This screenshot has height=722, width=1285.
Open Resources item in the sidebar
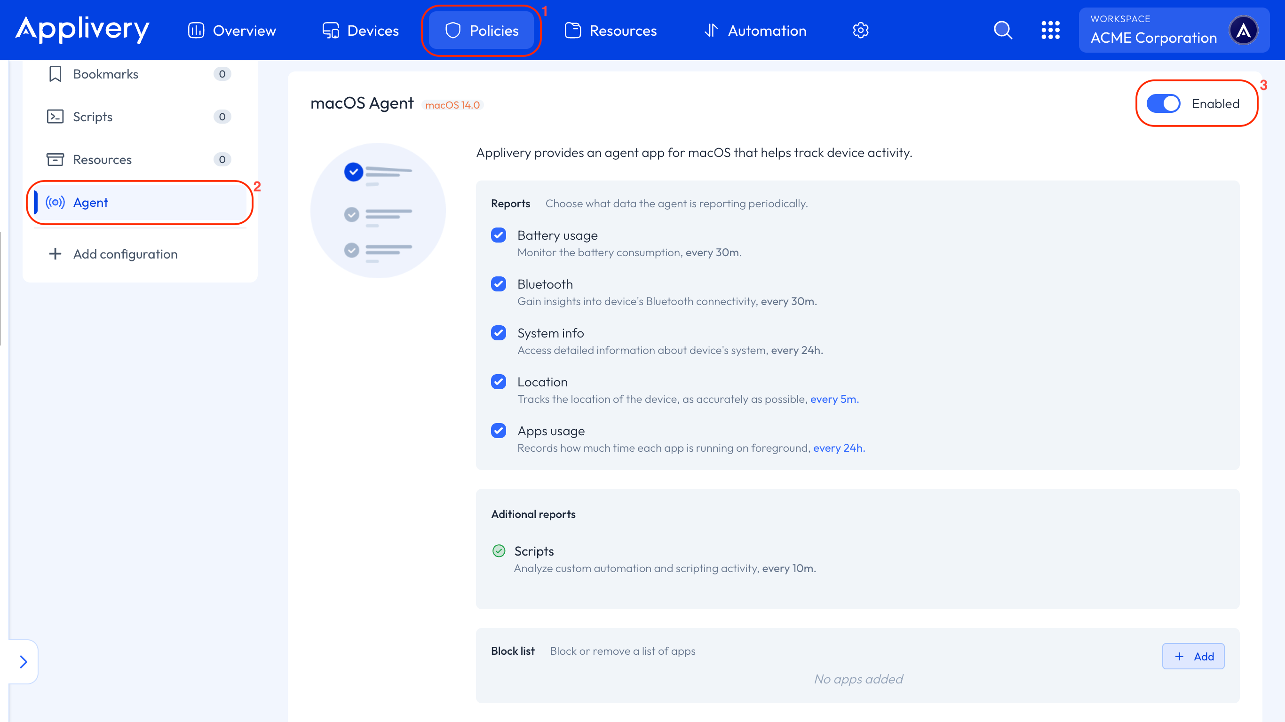click(x=102, y=159)
